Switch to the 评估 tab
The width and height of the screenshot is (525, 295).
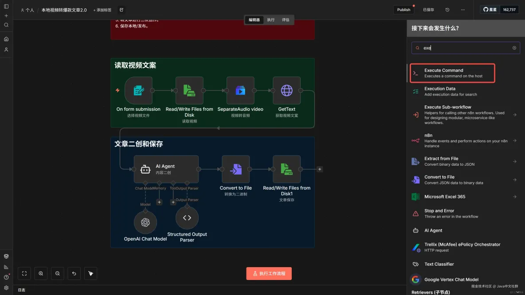click(286, 20)
